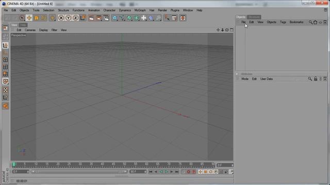The width and height of the screenshot is (330, 185).
Task: Click the Record keyframe button
Action: 184,172
